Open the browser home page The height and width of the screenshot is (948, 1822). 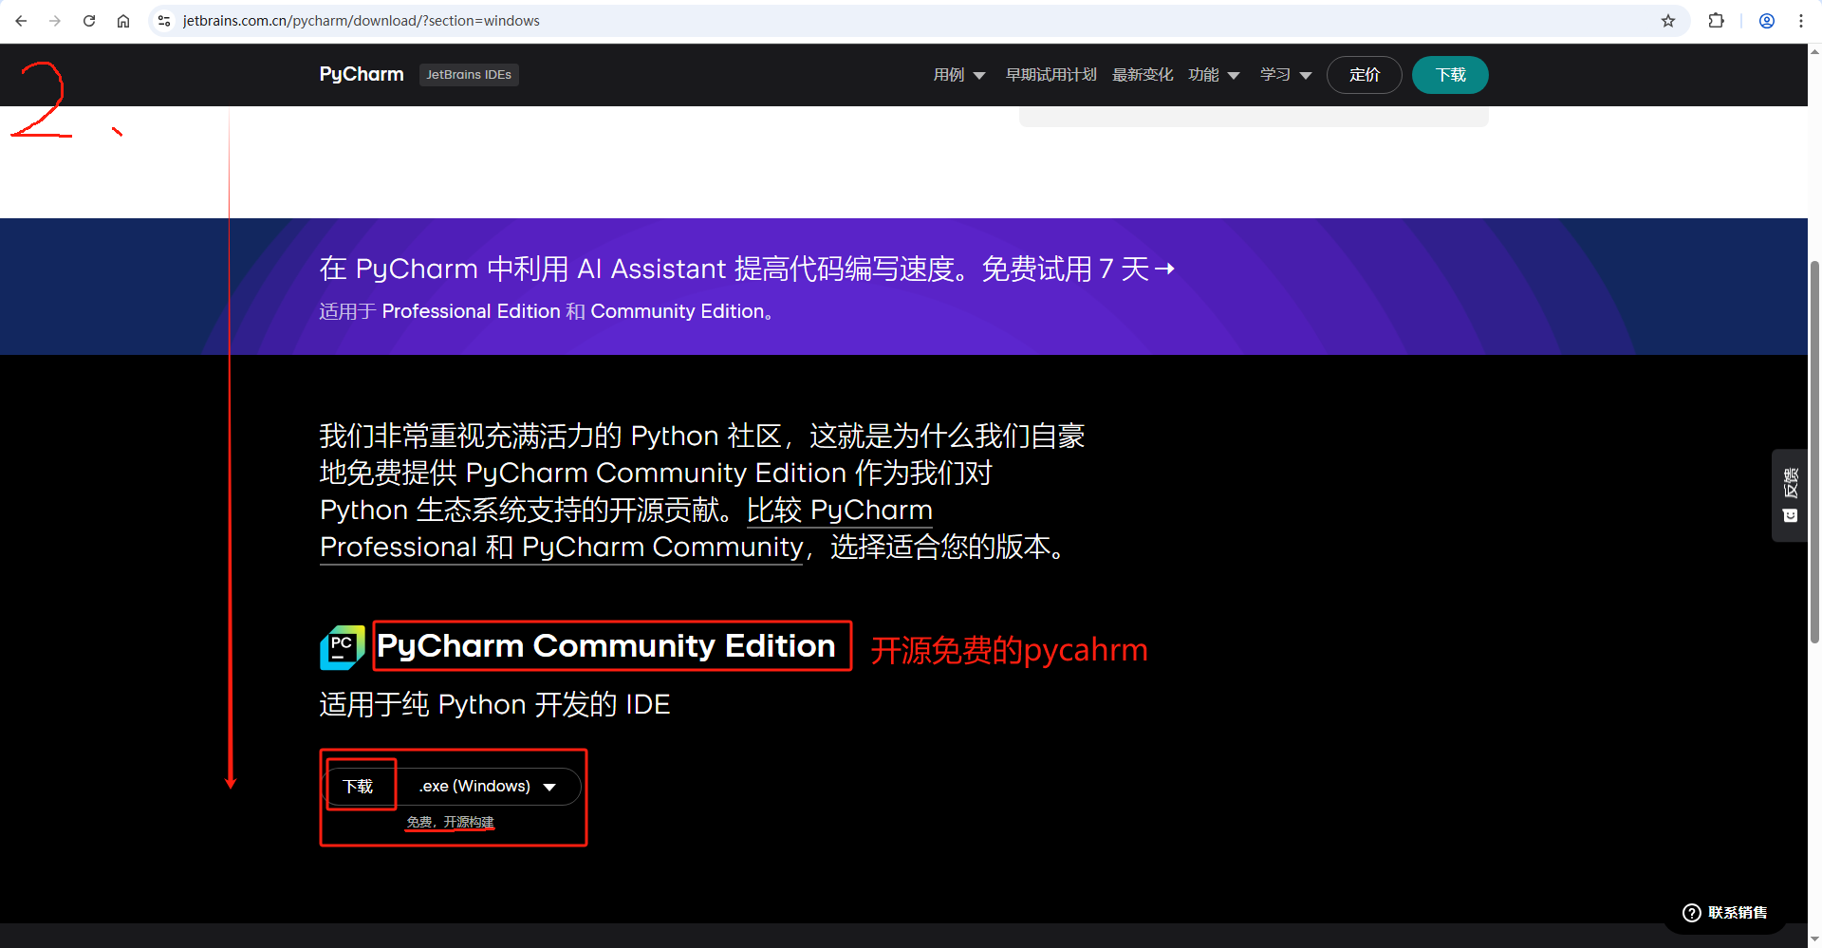click(123, 21)
